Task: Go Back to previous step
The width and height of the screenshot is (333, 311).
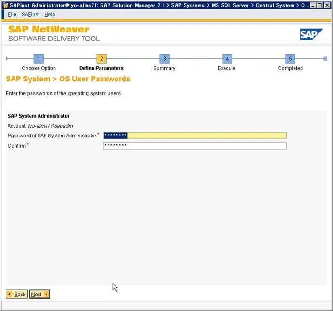Action: coord(17,294)
